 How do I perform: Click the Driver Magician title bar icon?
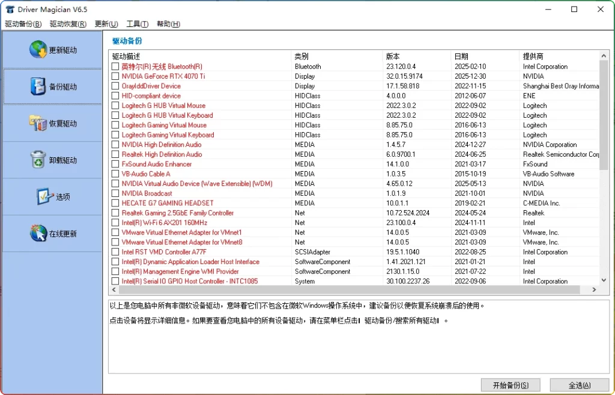(8, 9)
